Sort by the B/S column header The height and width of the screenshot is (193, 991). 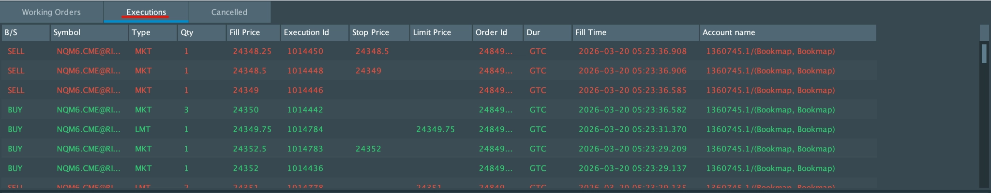[26, 33]
